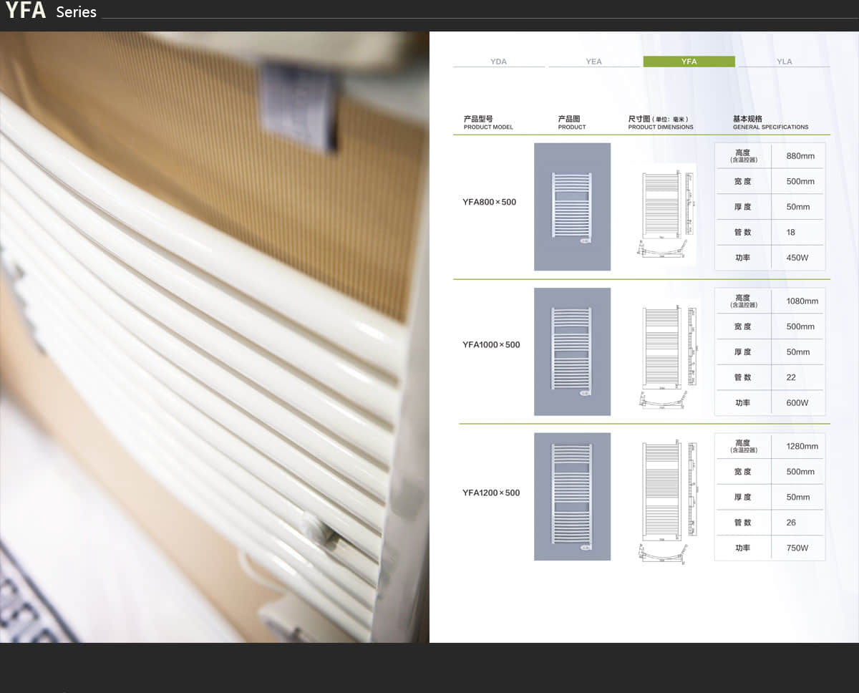Click the General Specifications column header
This screenshot has width=859, height=693.
point(770,123)
